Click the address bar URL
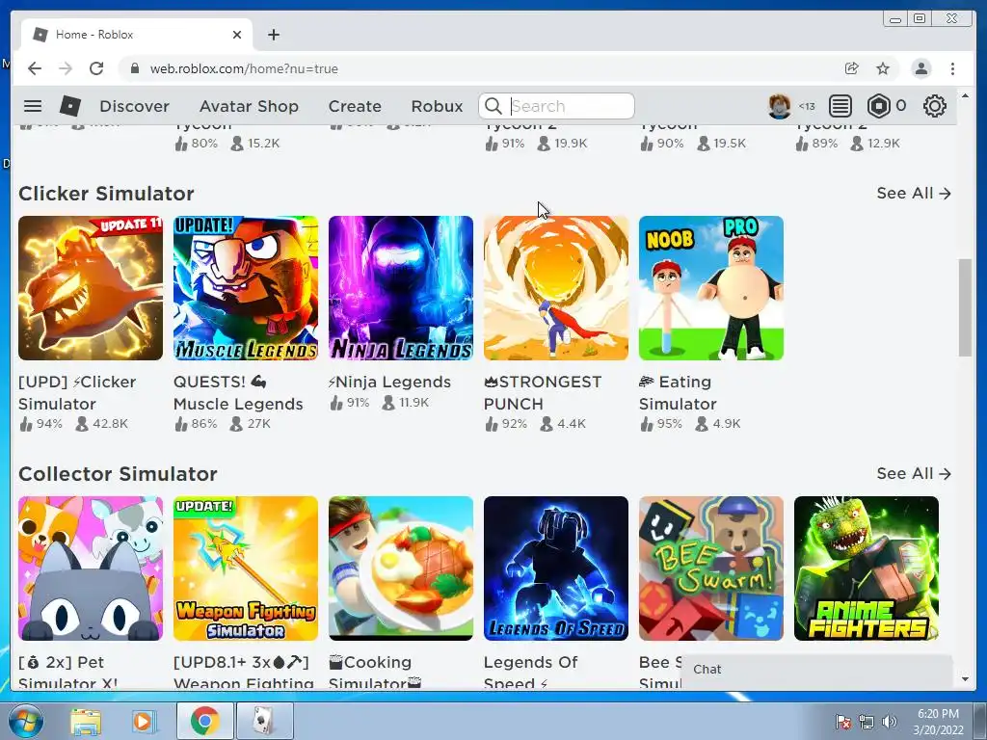This screenshot has height=740, width=987. pos(244,68)
